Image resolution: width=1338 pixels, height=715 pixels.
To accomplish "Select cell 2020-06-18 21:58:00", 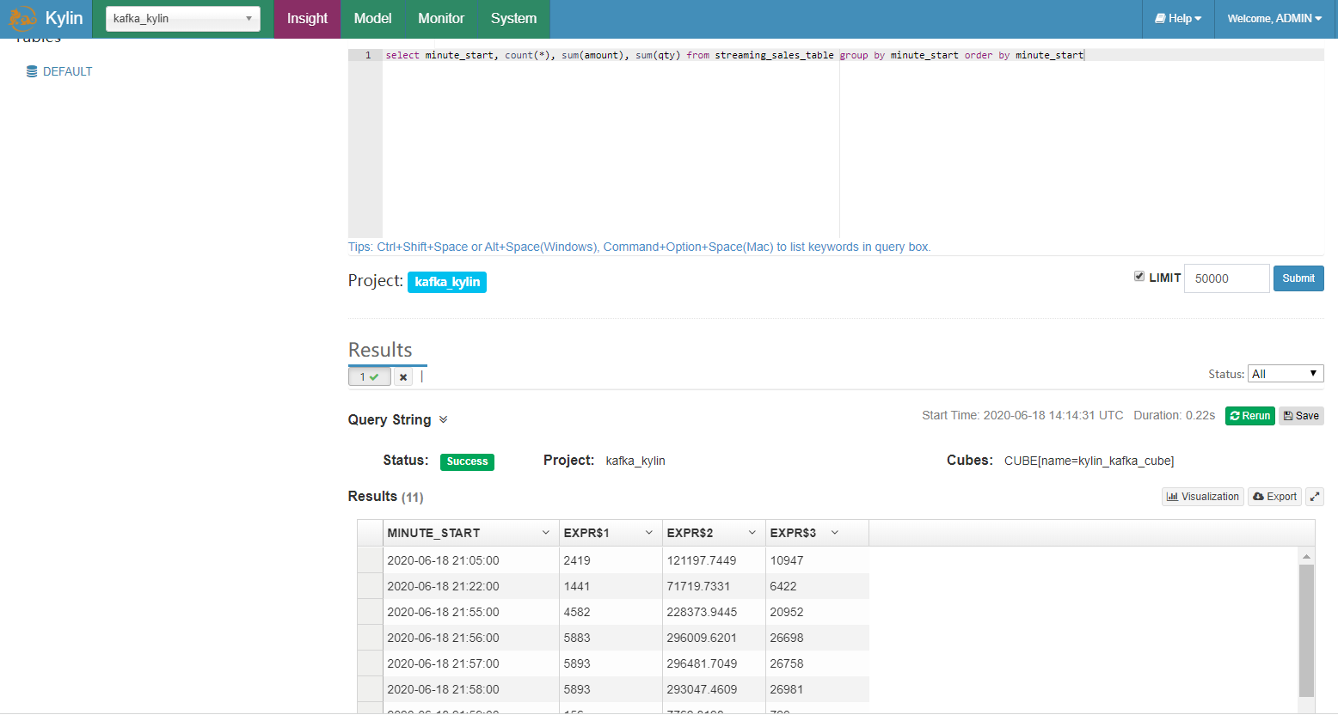I will point(471,689).
